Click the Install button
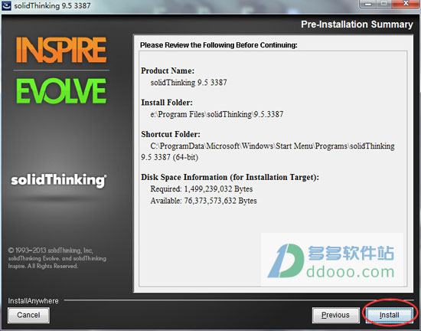This screenshot has width=421, height=331. tap(390, 315)
